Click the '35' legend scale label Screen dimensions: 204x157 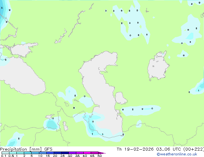77,156
